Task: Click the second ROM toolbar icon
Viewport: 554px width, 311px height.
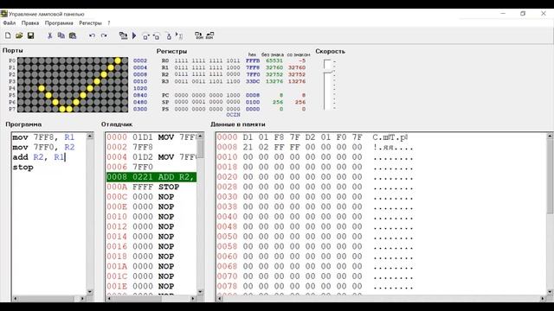Action: click(209, 35)
